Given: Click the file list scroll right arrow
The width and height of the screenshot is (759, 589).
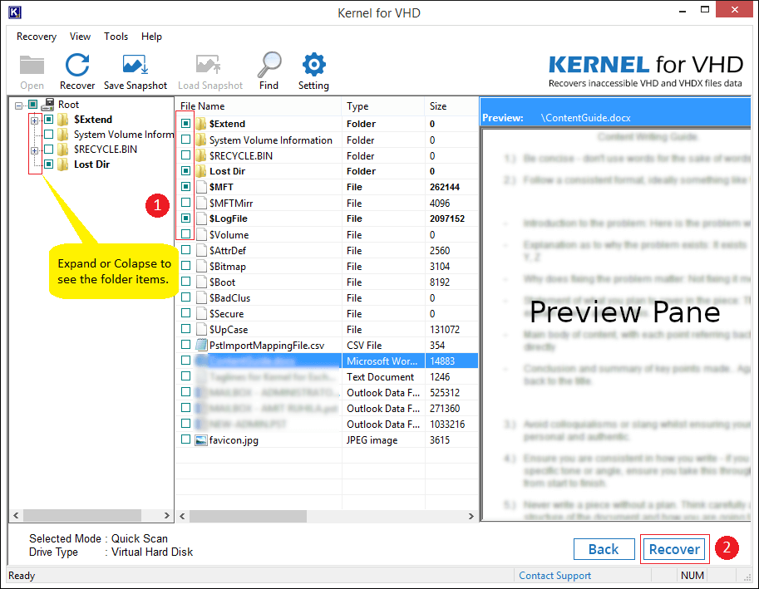Looking at the screenshot, I should (471, 516).
